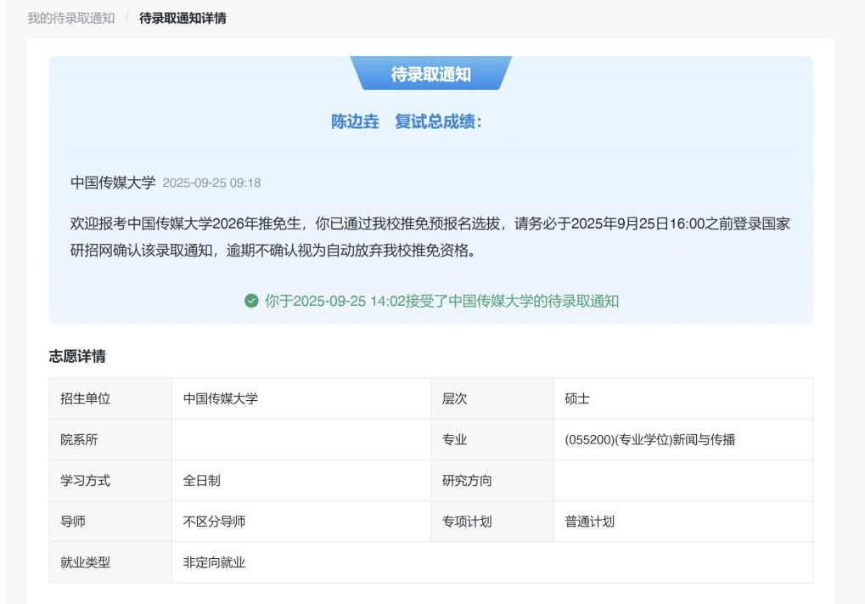Viewport: 865px width, 604px height.
Task: Click the notification message body paragraph
Action: point(430,237)
